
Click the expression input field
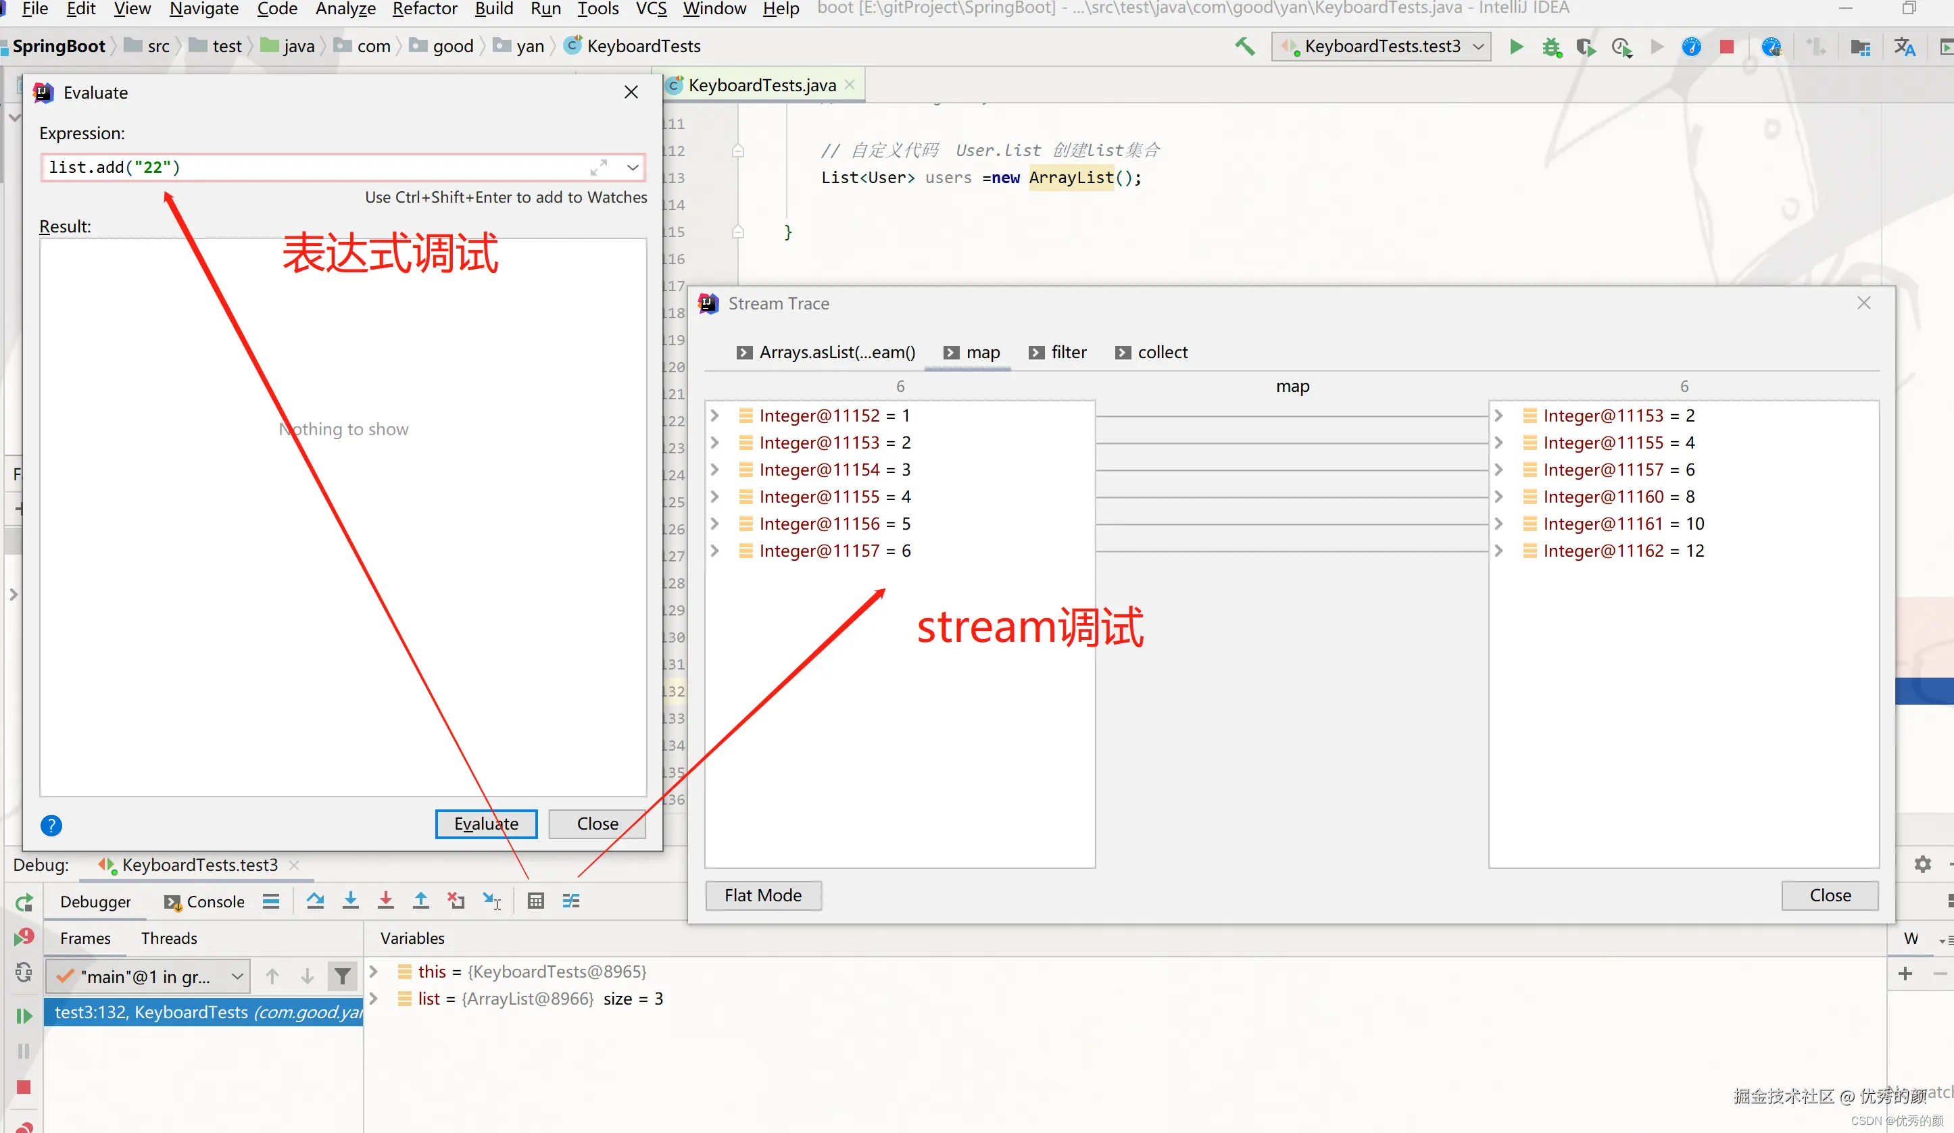coord(310,168)
